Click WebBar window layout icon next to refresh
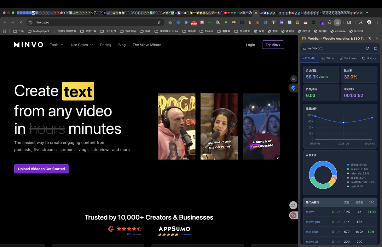The image size is (382, 247). [x=375, y=48]
